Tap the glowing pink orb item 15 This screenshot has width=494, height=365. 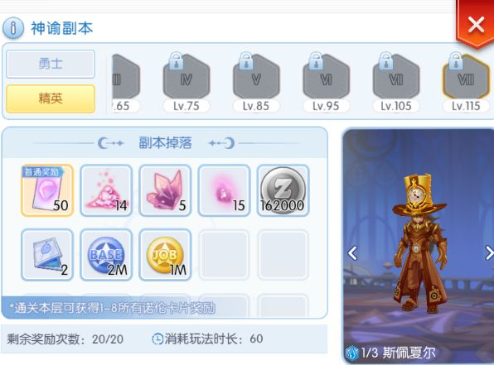point(224,190)
